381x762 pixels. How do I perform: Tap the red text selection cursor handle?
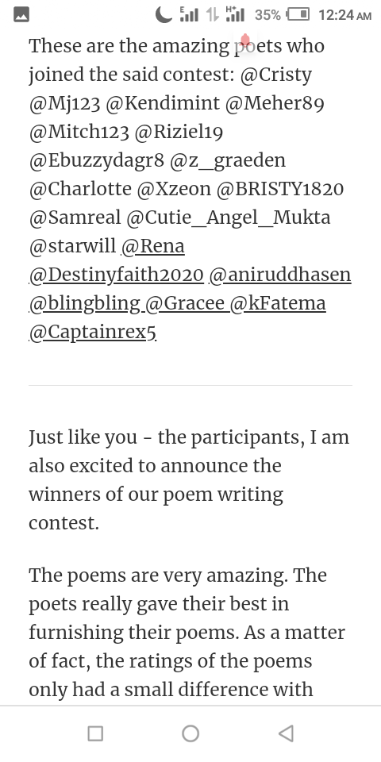click(x=245, y=40)
